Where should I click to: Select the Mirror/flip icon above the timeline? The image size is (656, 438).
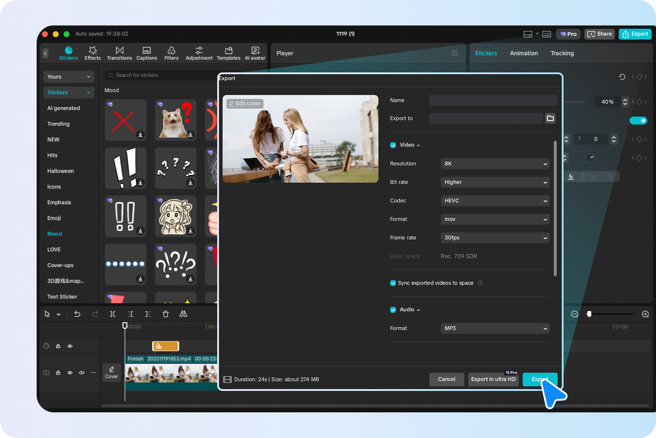click(183, 314)
